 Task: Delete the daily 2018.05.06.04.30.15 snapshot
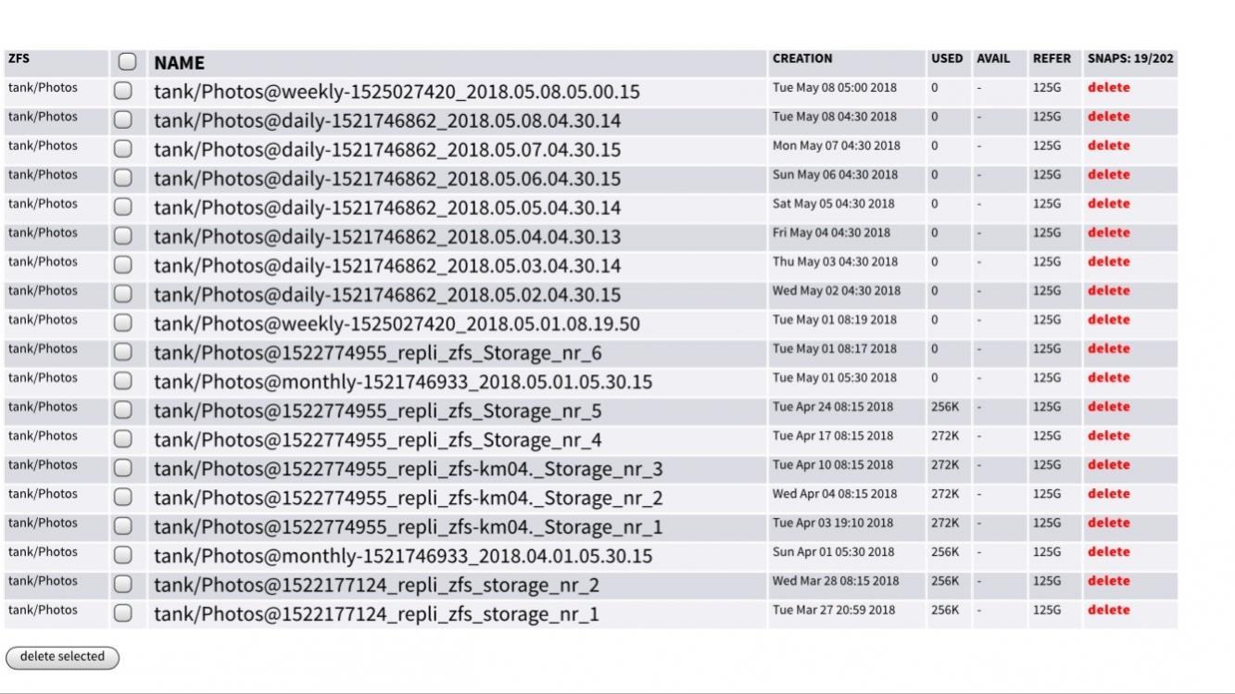(1108, 174)
